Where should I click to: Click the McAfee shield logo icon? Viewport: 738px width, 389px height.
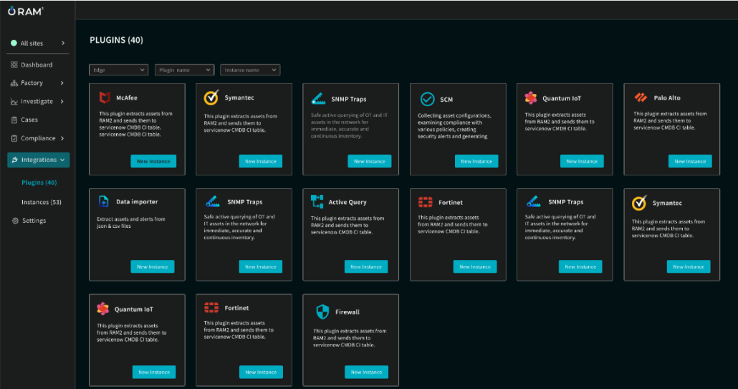tap(105, 97)
